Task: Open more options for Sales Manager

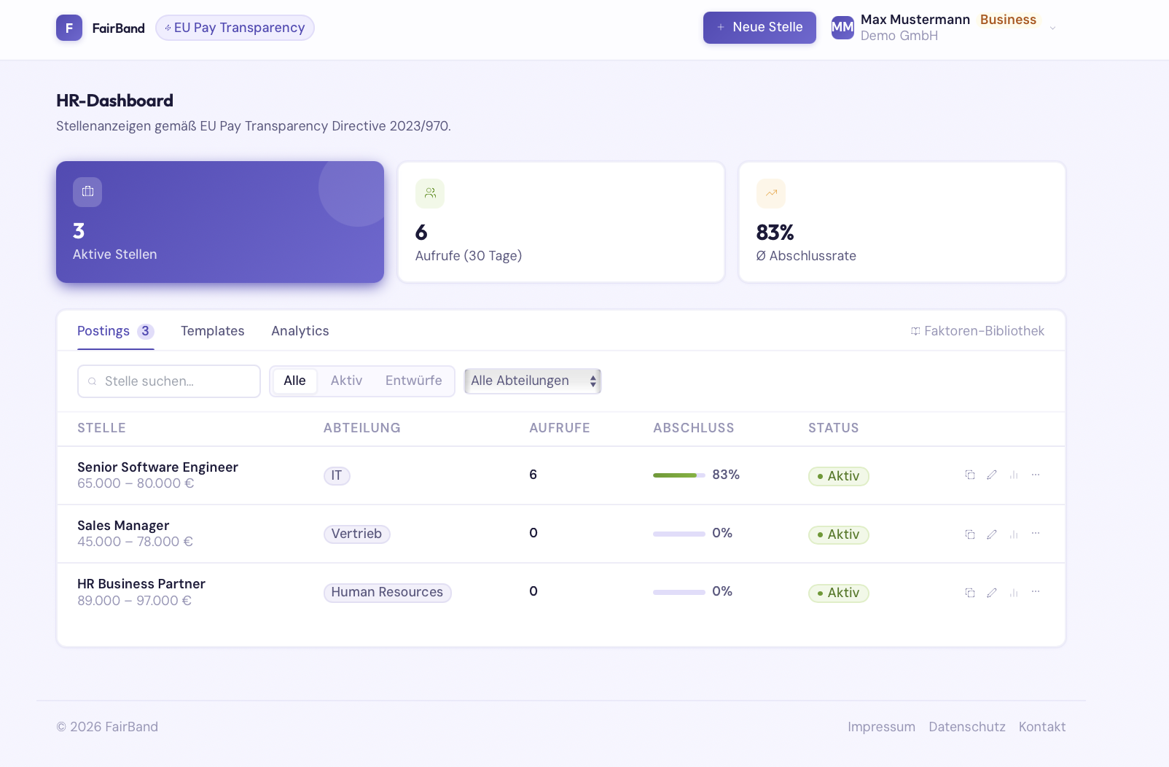Action: [1036, 534]
